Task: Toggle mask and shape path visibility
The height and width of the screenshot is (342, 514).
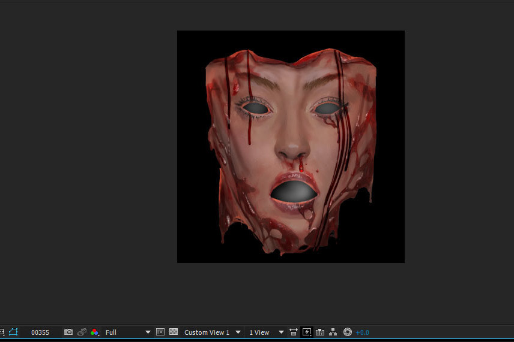Action: click(13, 332)
